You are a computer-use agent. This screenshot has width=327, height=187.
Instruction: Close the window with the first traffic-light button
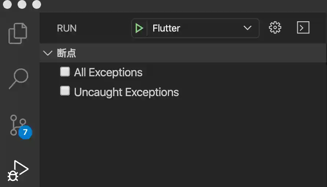pyautogui.click(x=7, y=4)
